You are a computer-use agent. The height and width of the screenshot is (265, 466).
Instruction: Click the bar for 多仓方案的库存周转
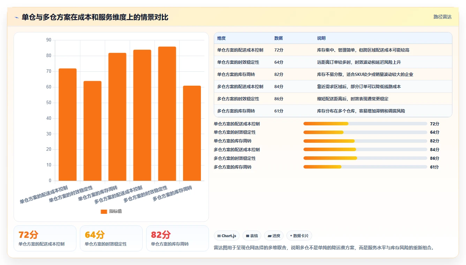(192, 133)
